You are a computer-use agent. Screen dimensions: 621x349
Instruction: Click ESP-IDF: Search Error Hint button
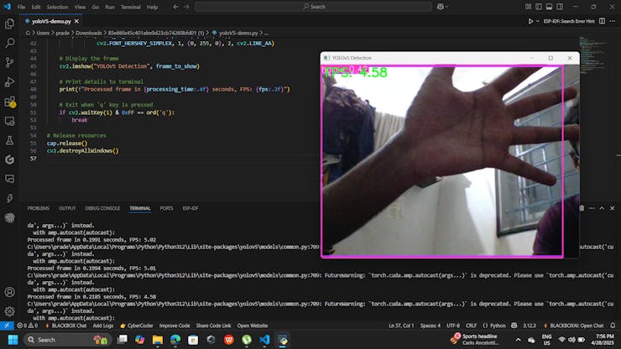pyautogui.click(x=569, y=21)
